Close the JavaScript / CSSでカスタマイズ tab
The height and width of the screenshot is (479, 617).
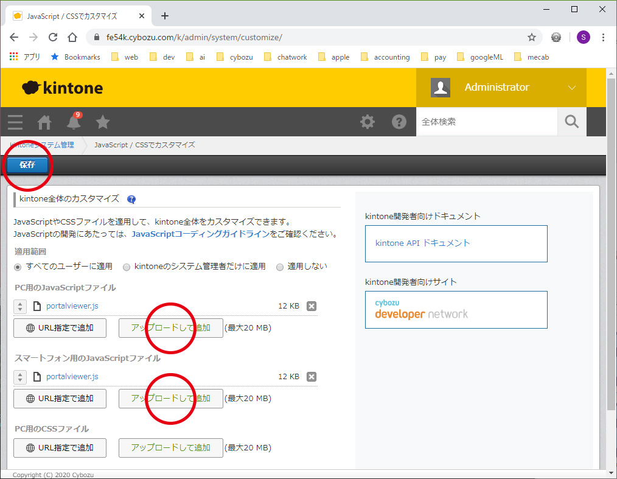142,16
